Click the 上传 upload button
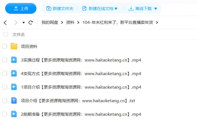Viewport: 197px width, 139px height. pyautogui.click(x=21, y=8)
